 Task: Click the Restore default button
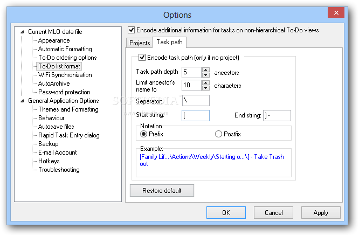coord(162,190)
